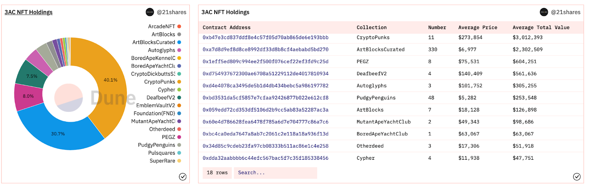Viewport: 591px width, 190px height.
Task: Sort by the Contract Address column header
Action: [x=226, y=27]
